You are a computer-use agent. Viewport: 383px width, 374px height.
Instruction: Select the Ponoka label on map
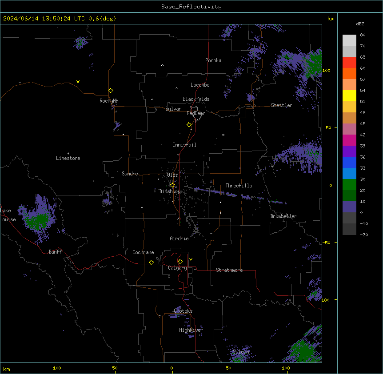click(x=213, y=60)
